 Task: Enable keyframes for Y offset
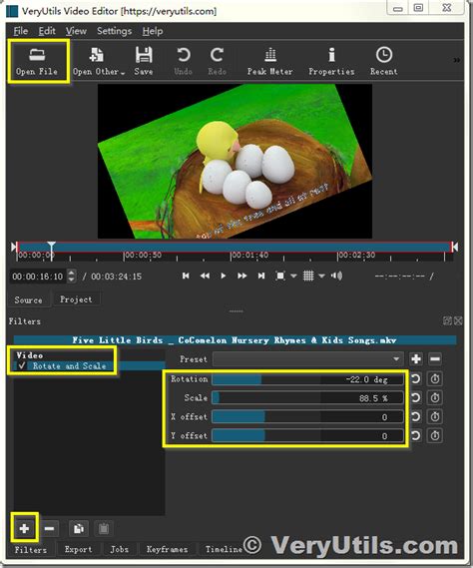pos(435,435)
